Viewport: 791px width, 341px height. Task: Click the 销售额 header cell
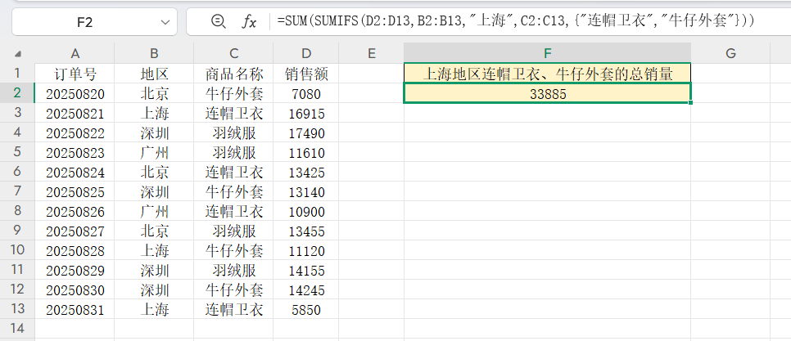[305, 74]
